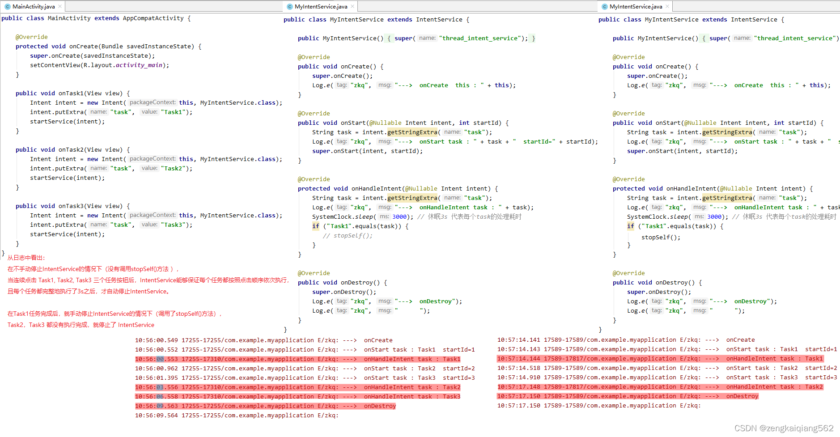840x437 pixels.
Task: Click 'SystemClock.sleep(3000)' line in right pane
Action: (x=732, y=217)
